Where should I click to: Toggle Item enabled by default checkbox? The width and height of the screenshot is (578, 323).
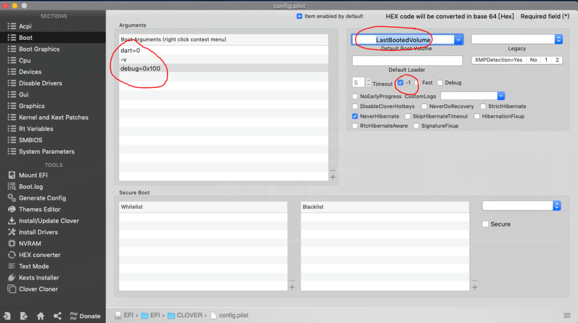coord(299,16)
